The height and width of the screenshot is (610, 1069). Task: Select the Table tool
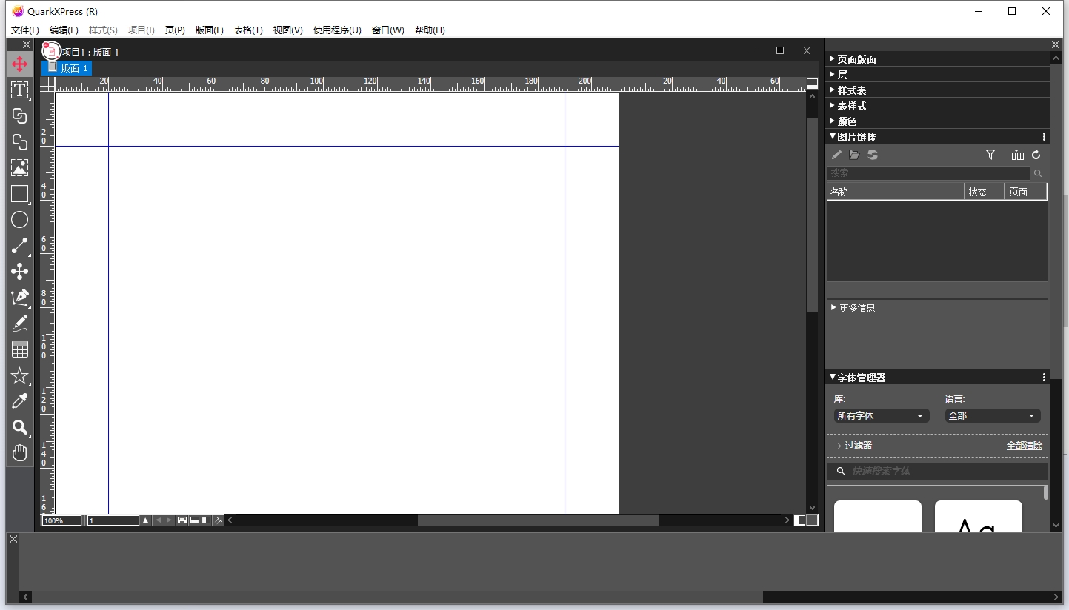[x=20, y=349]
